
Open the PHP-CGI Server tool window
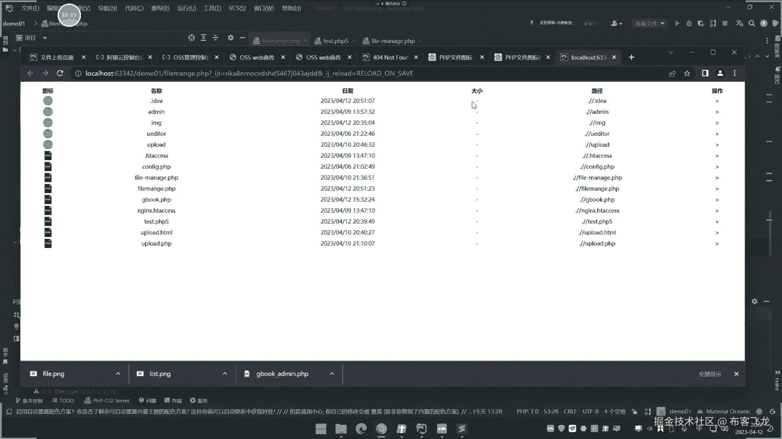pos(107,400)
